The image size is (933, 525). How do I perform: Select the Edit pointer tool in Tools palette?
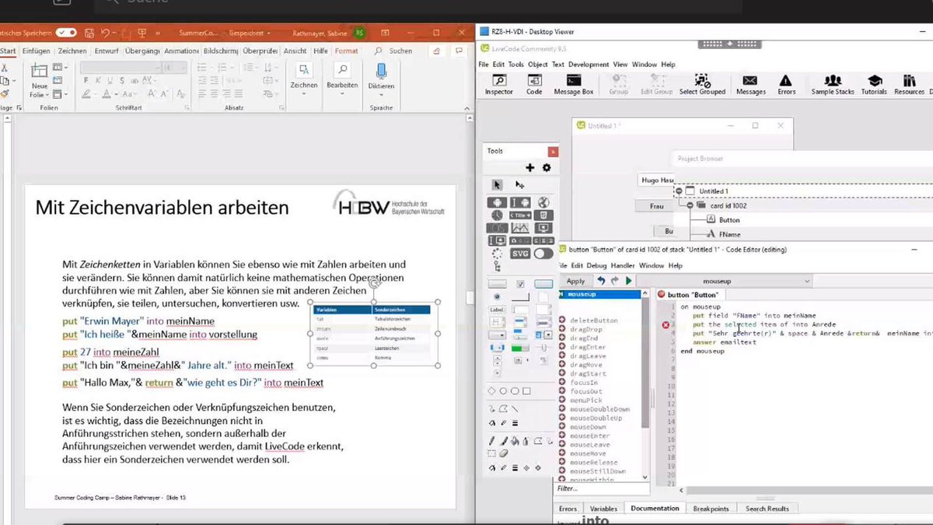coord(519,185)
